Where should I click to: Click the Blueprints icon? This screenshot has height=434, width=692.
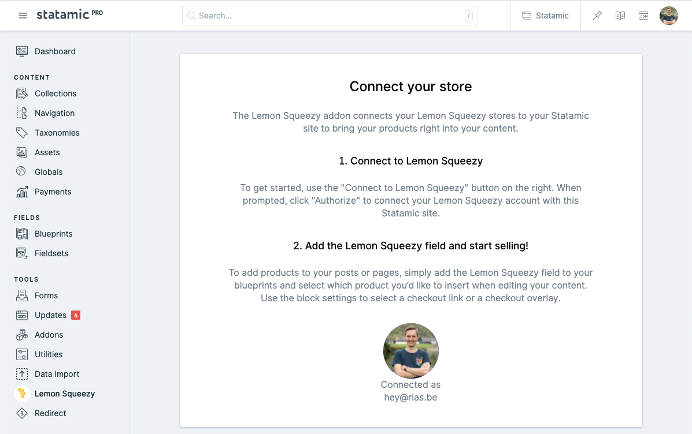21,234
